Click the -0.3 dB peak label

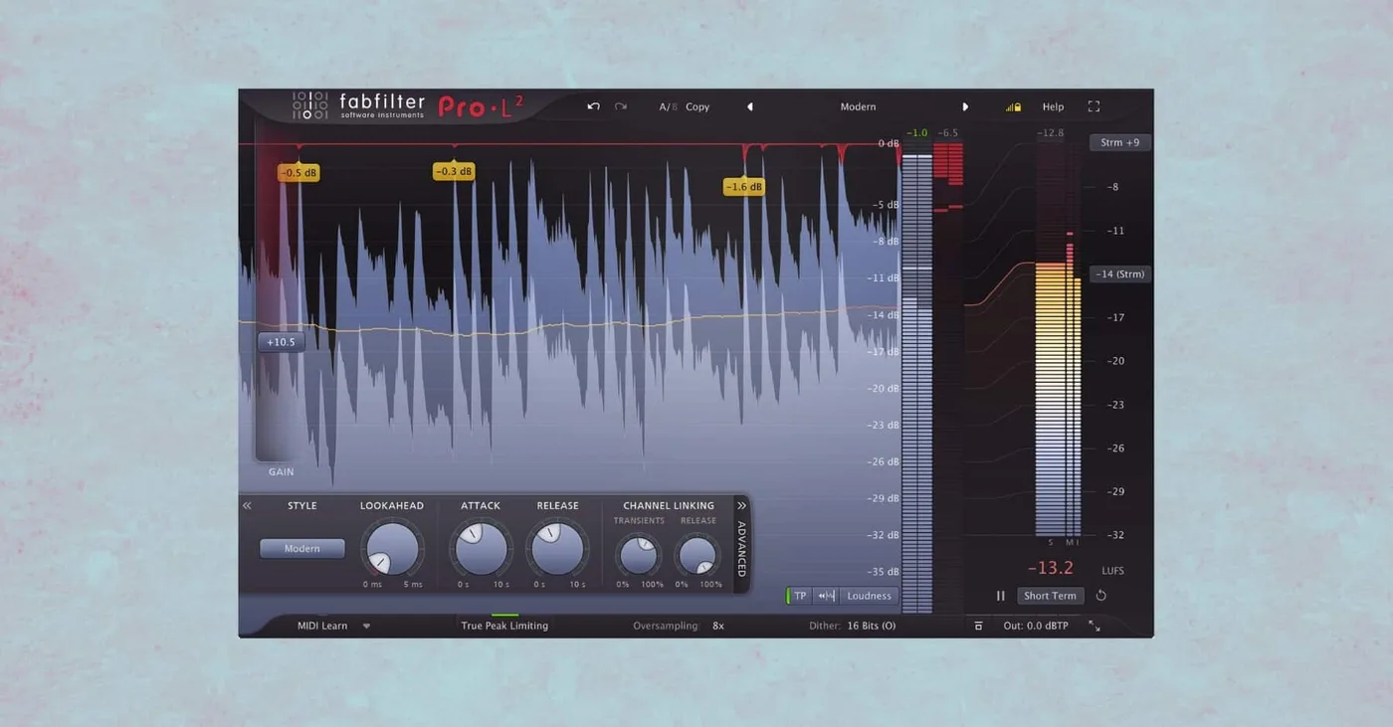pos(454,172)
